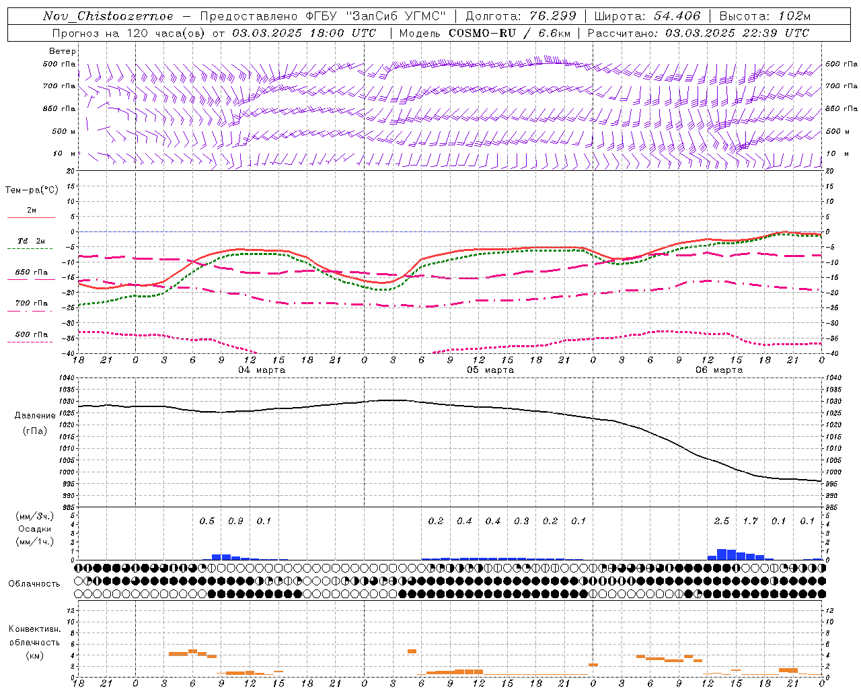The image size is (861, 689).
Task: Click the elevation text Высота: 102м
Action: click(x=765, y=16)
